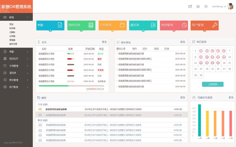
Task: Open the pink 绩效管理 tile
Action: [x=174, y=25]
